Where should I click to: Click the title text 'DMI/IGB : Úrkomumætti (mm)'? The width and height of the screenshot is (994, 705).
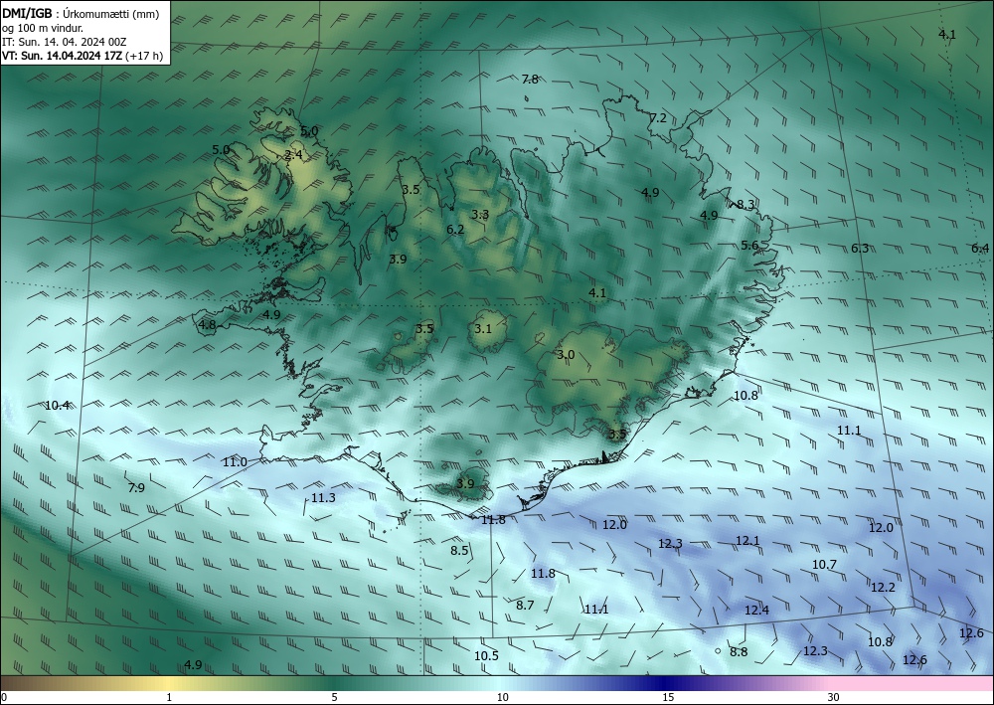tap(81, 14)
